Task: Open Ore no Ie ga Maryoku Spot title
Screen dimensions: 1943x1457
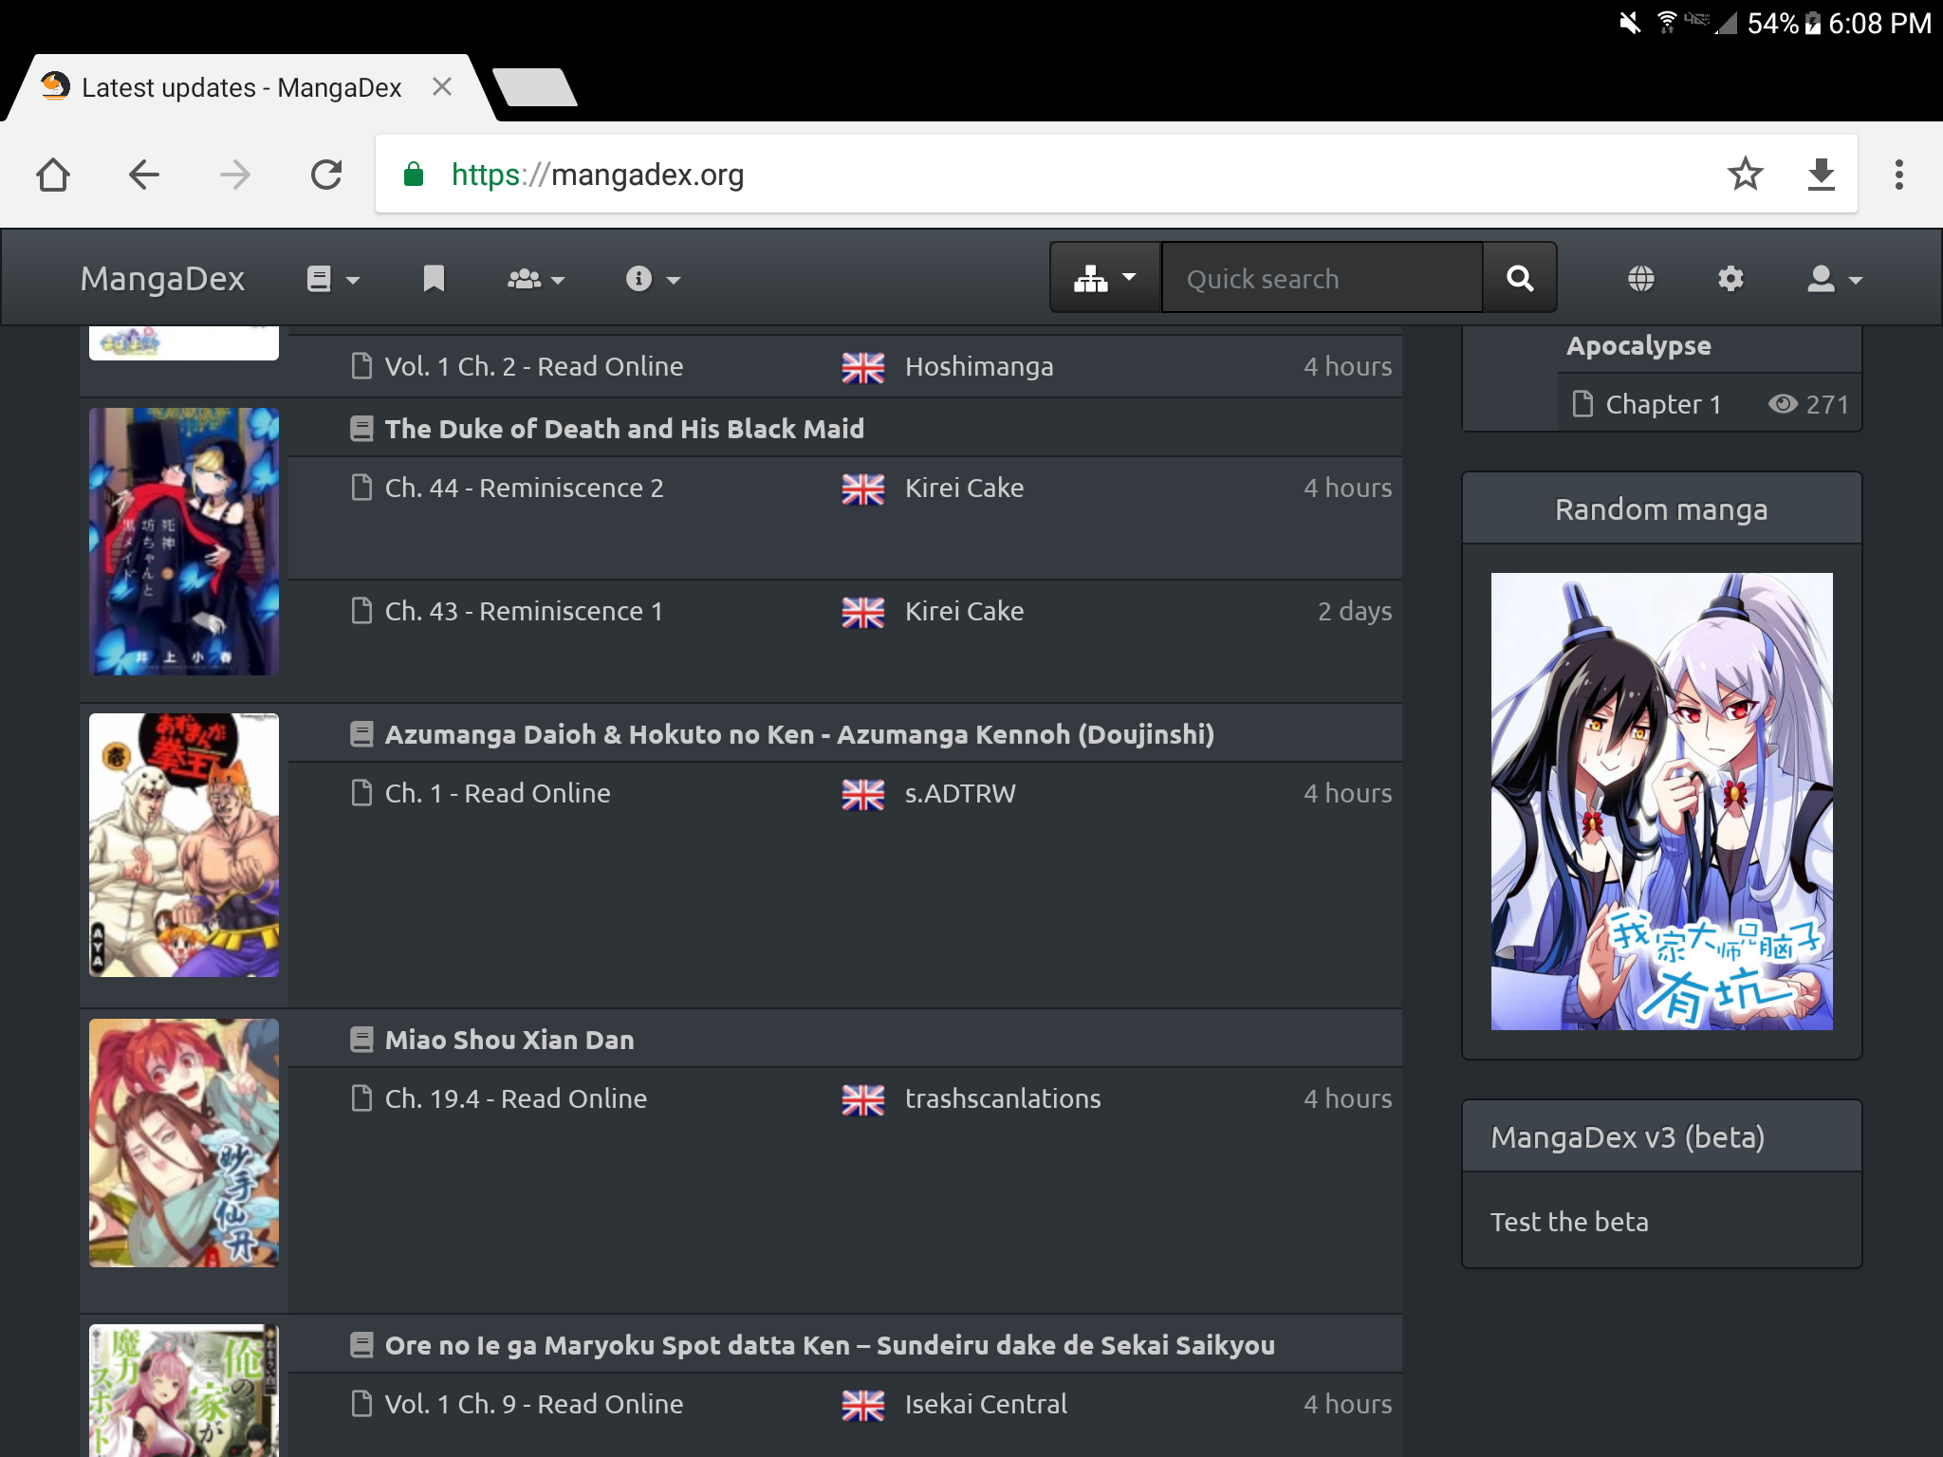Action: 829,1345
